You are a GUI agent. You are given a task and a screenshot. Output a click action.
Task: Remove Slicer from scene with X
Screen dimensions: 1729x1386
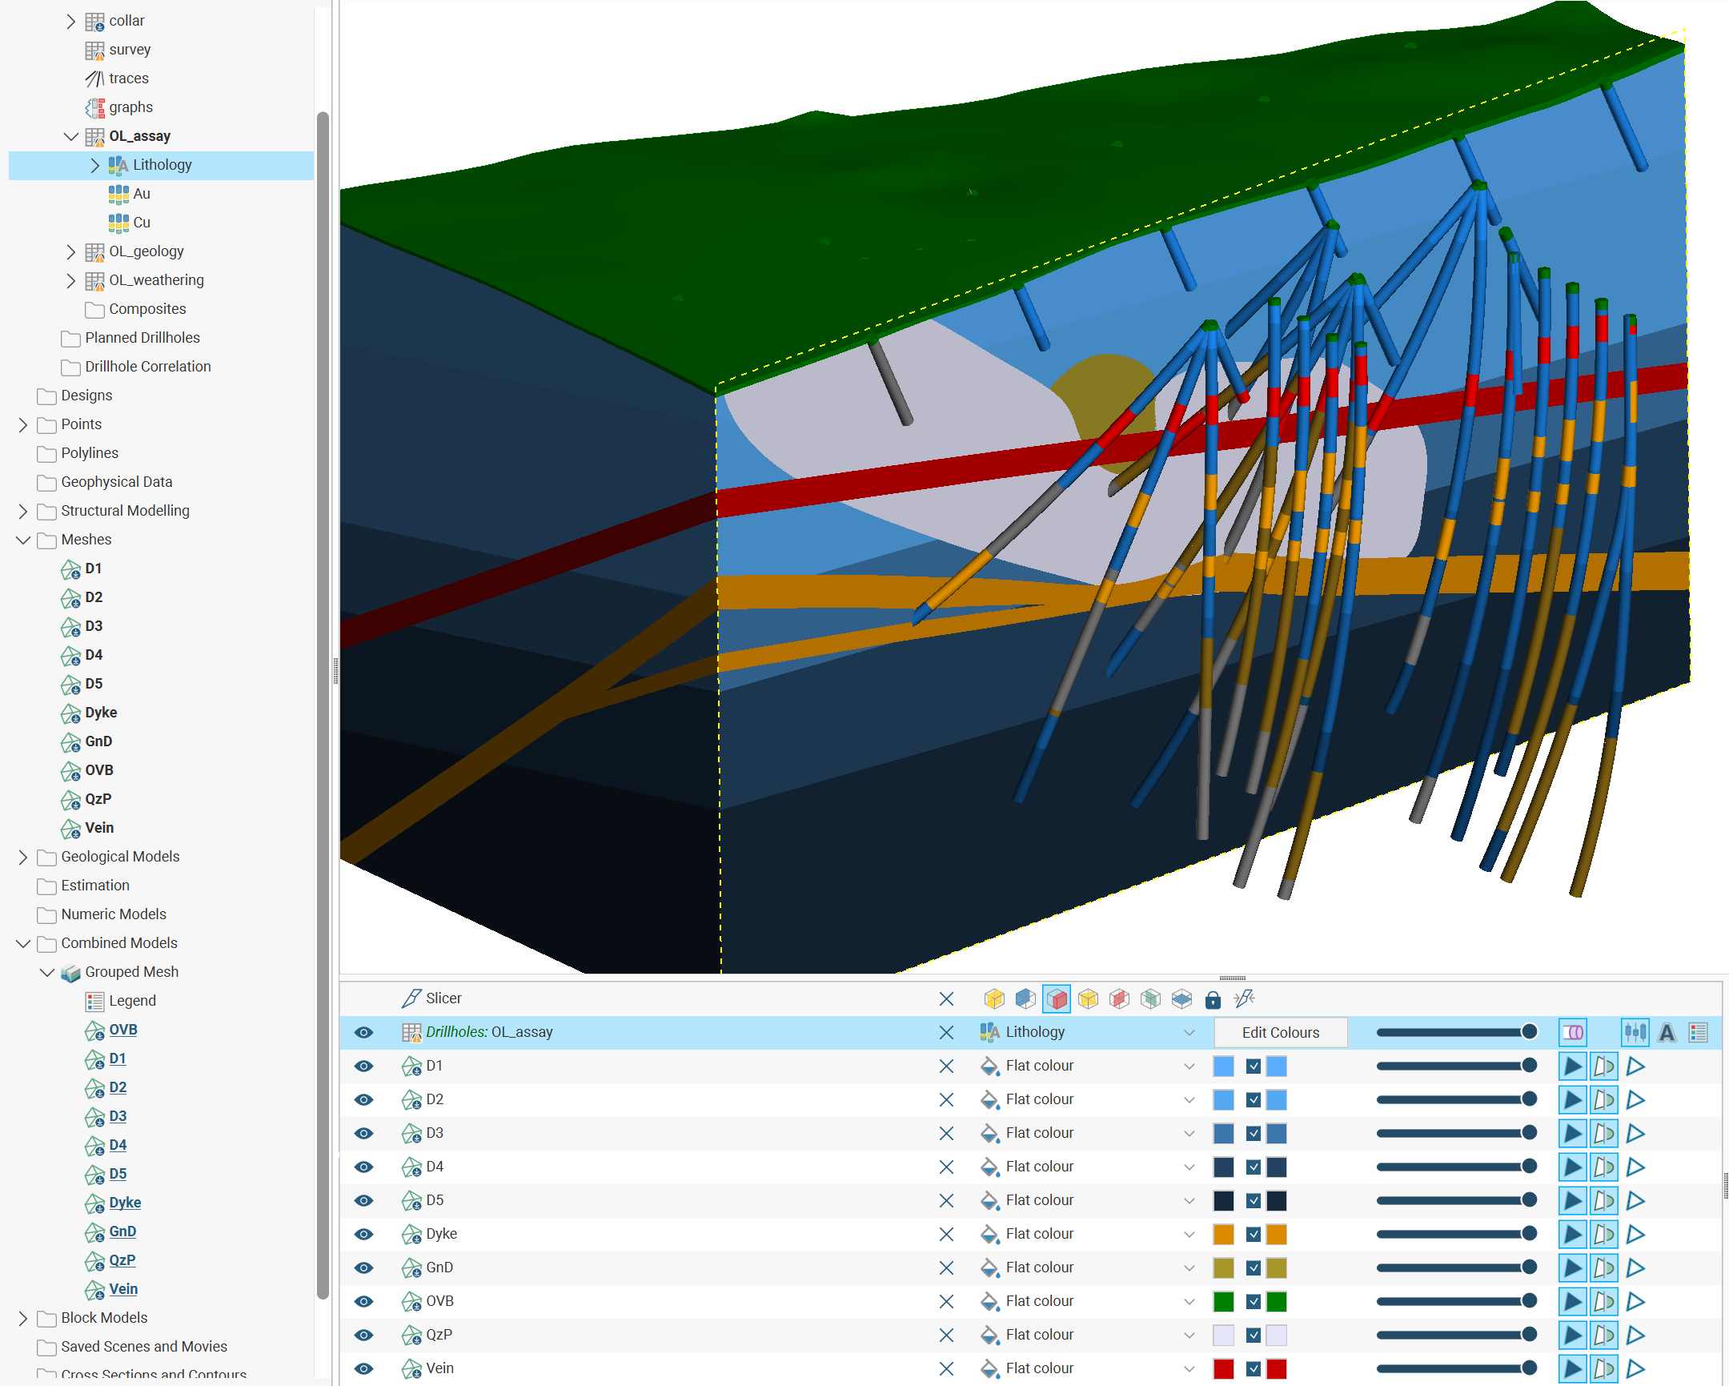946,998
